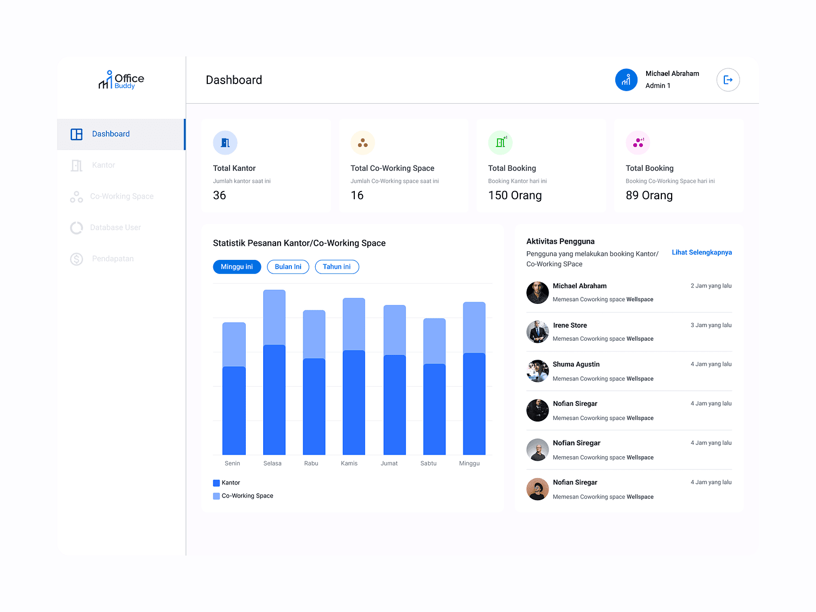Screen dimensions: 816x612
Task: Click the Selasa chart bar
Action: pos(275,372)
